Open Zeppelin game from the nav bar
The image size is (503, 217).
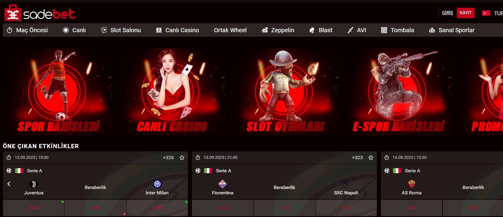tap(278, 30)
